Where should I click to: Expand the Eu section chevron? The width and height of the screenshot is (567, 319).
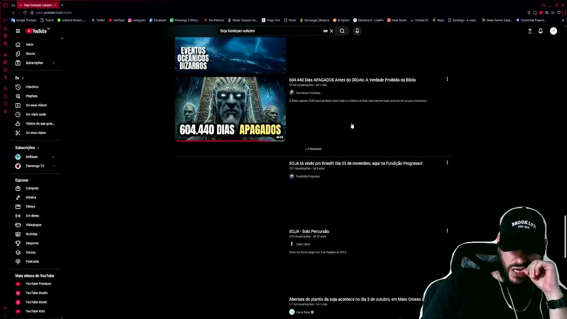23,78
